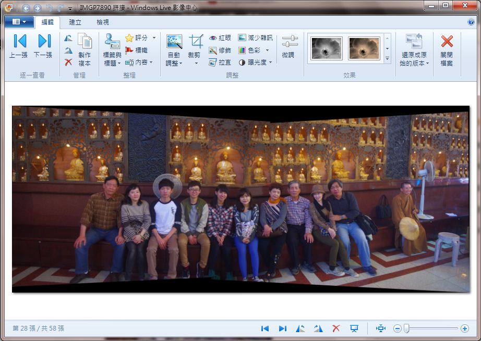Close file with 關閉檔案
This screenshot has height=341, width=481.
coord(447,50)
